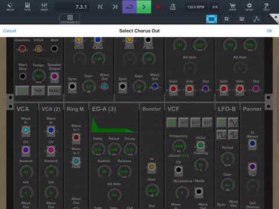The width and height of the screenshot is (279, 209).
Task: Select the VCF green V/Oct jack
Action: [x=201, y=145]
